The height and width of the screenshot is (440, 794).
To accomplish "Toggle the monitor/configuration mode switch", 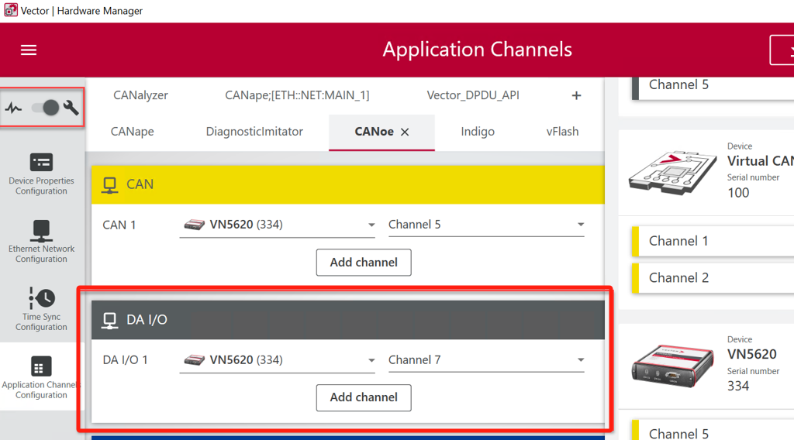I will pyautogui.click(x=45, y=107).
